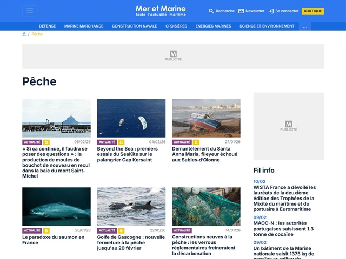The width and height of the screenshot is (346, 259).
Task: Click the 10/02 Fil info date
Action: click(x=259, y=181)
